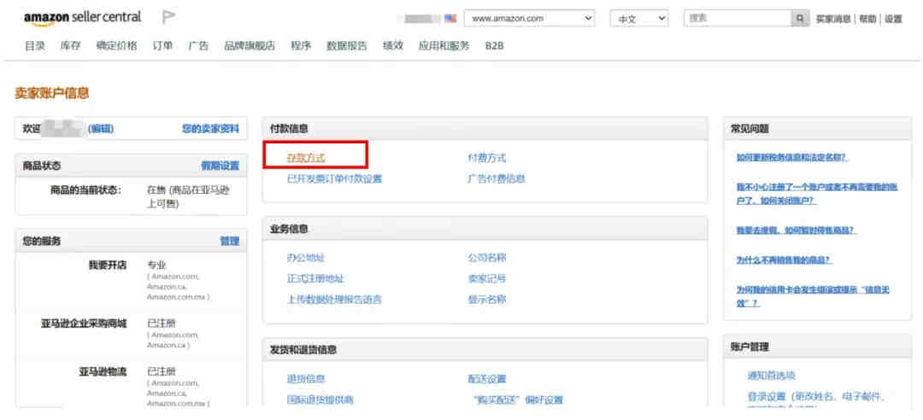Click inside the 搜索 search field

pos(738,19)
